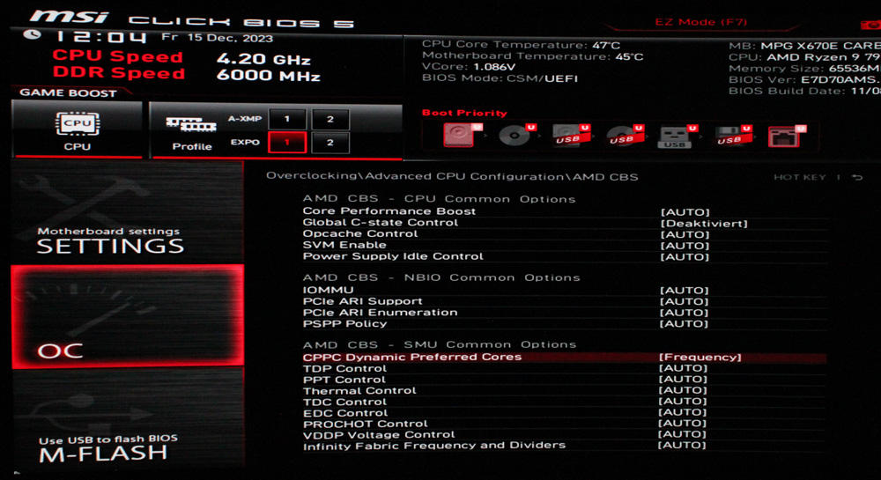
Task: Select the optical disc boot device icon
Action: click(513, 135)
